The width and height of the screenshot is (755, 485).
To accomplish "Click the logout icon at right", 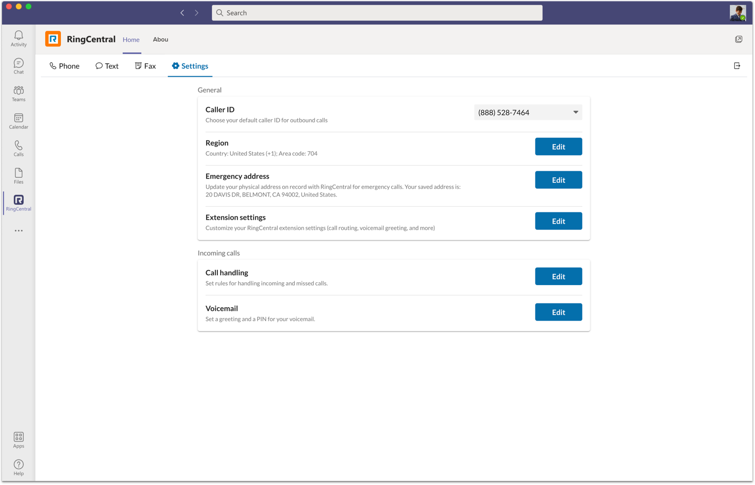I will (x=737, y=66).
